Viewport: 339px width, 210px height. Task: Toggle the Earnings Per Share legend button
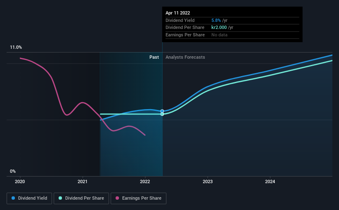[x=138, y=198]
